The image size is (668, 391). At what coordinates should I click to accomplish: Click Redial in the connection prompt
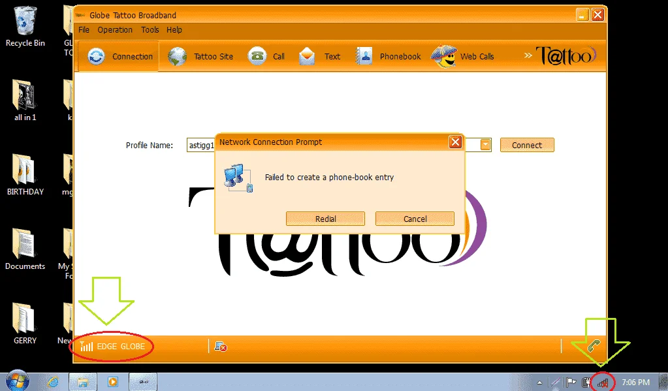click(325, 219)
